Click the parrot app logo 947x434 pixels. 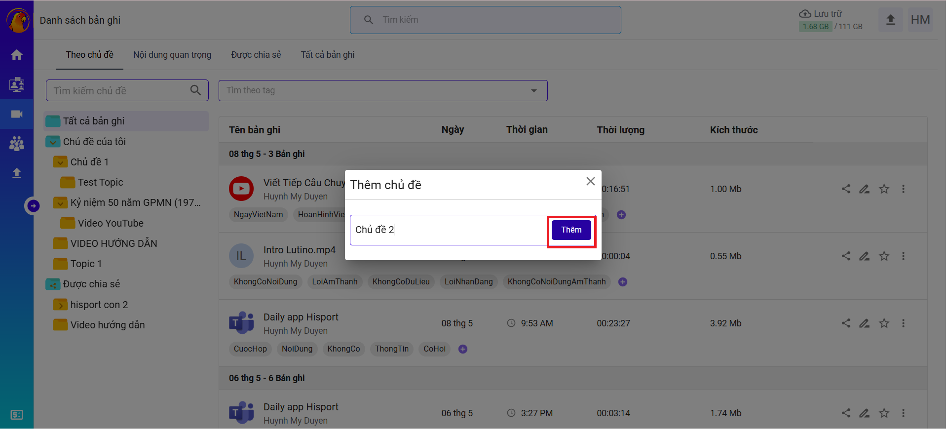pos(18,21)
